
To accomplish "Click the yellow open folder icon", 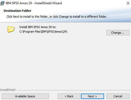I will [11, 29].
